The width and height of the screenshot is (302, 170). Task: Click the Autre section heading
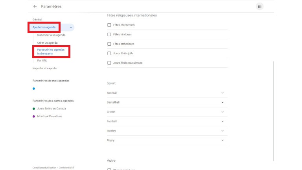click(111, 161)
